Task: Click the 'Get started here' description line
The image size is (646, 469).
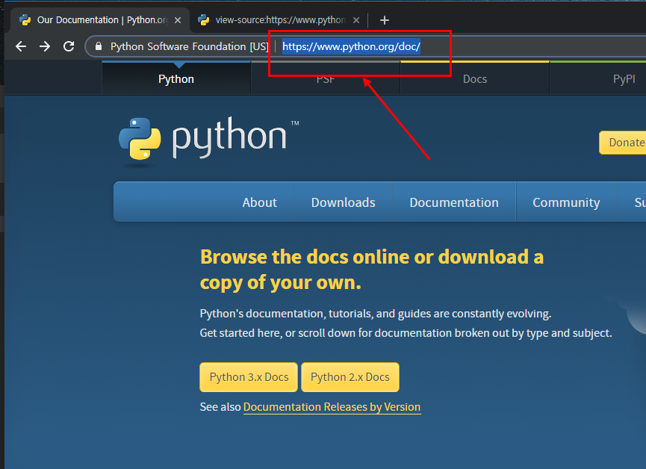Action: click(x=406, y=333)
